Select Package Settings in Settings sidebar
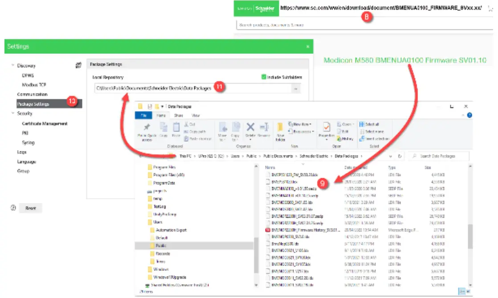The width and height of the screenshot is (498, 298). coord(49,104)
